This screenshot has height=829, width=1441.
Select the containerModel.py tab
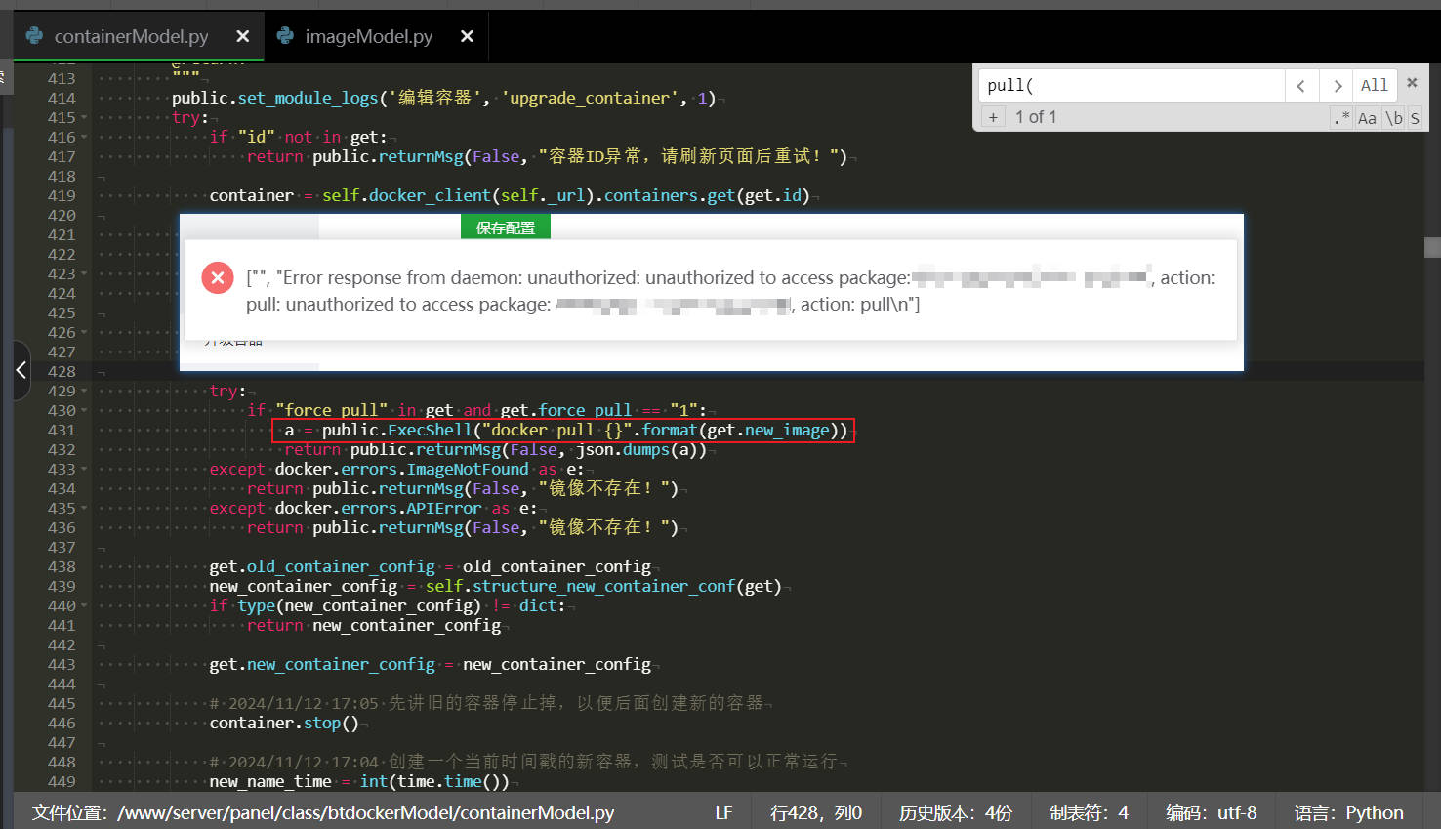(x=133, y=35)
